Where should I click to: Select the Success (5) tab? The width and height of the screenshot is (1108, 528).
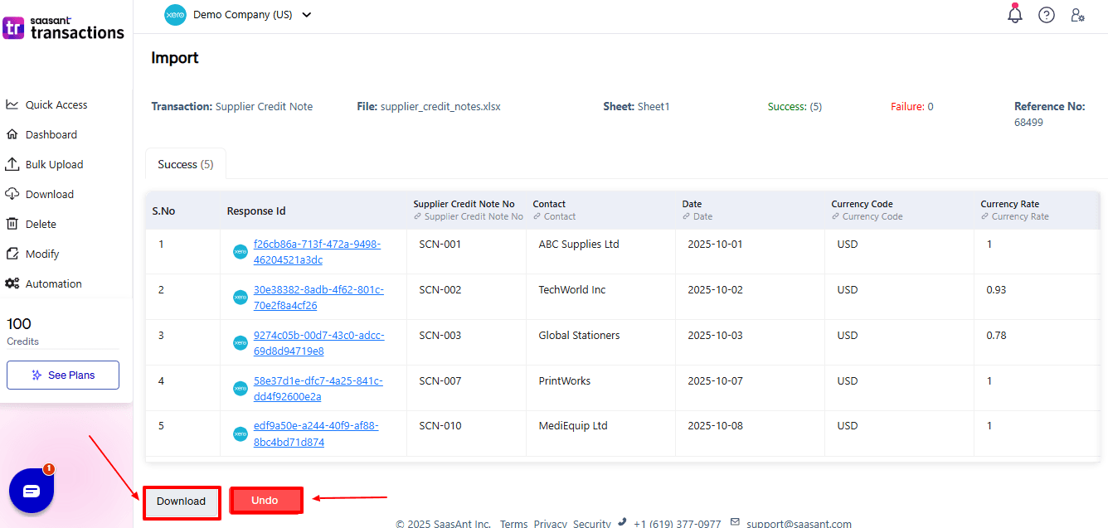185,164
